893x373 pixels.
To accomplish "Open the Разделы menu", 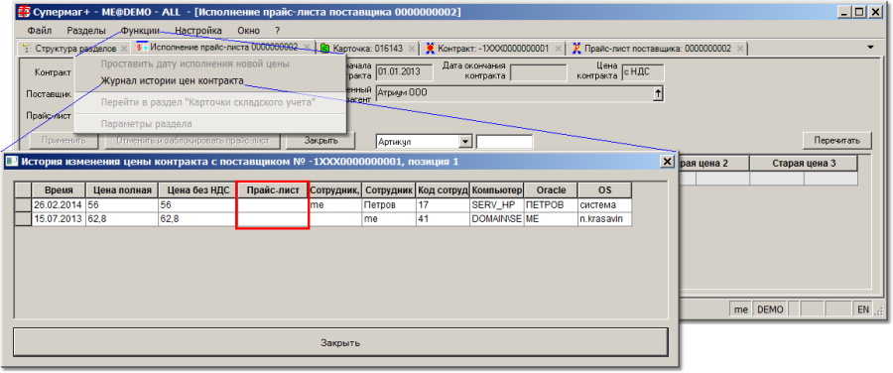I will tap(85, 31).
